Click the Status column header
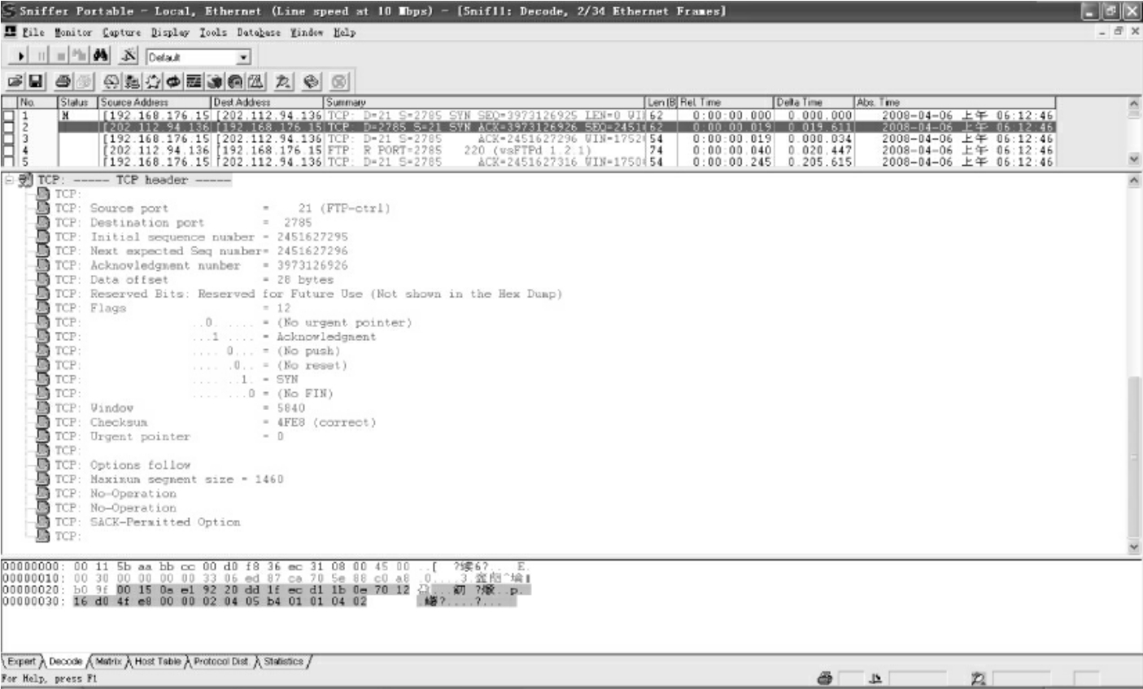This screenshot has width=1143, height=689. coord(78,102)
